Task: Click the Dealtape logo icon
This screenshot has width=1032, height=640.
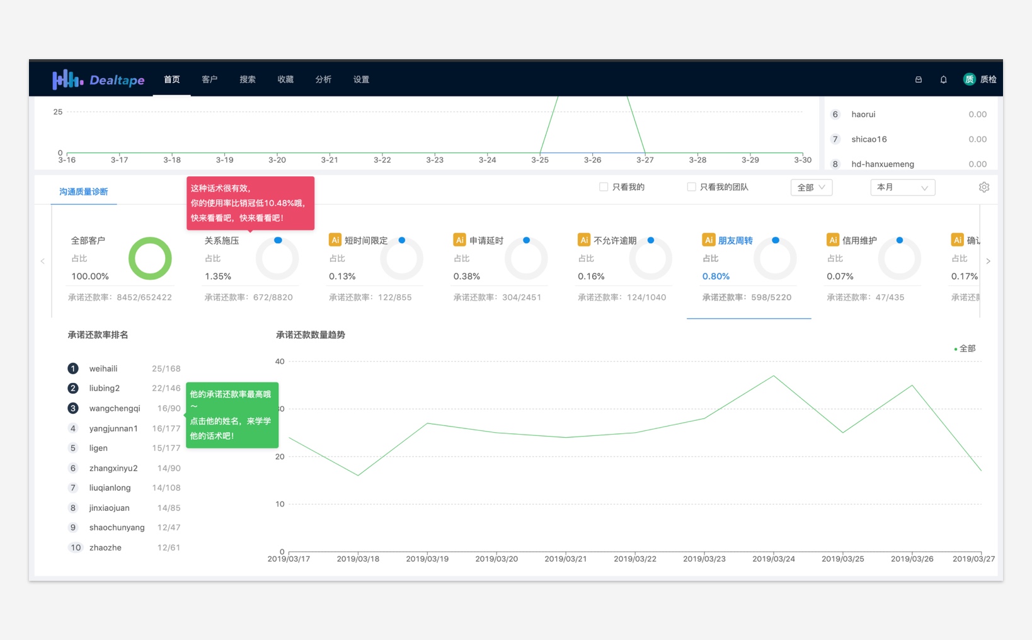Action: tap(67, 79)
